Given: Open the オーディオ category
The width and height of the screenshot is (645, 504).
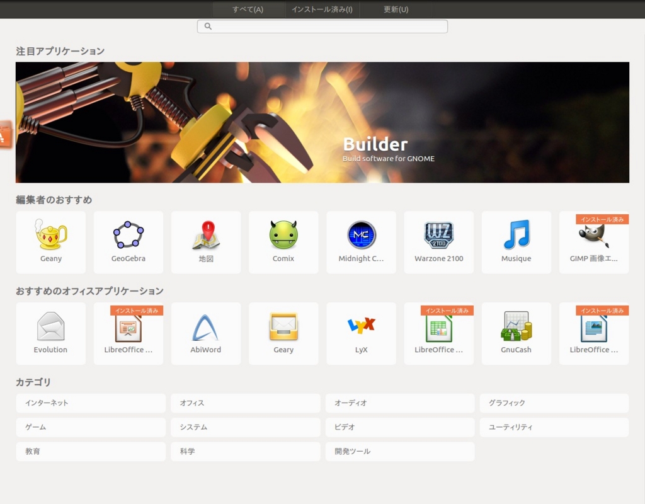Looking at the screenshot, I should [x=400, y=403].
